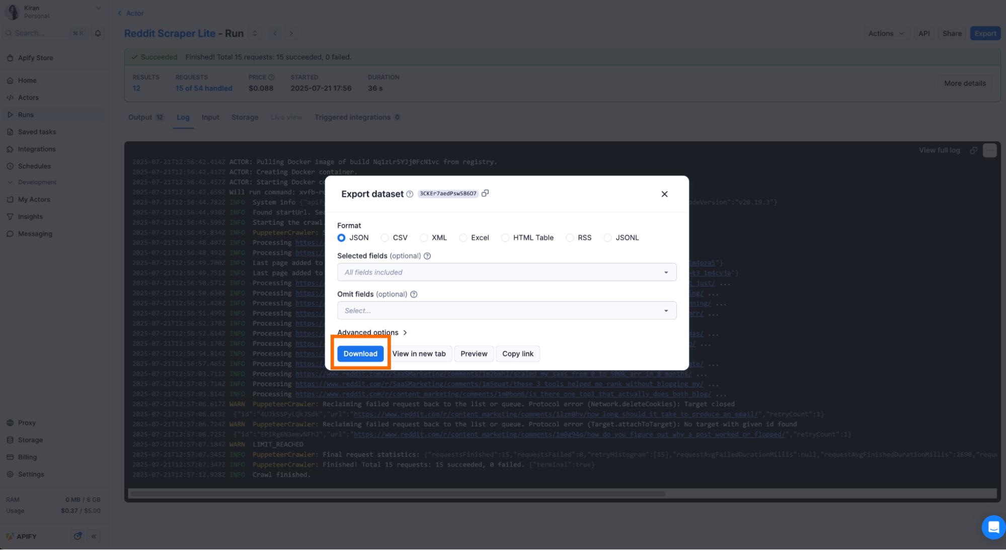Open the Omit fields dropdown

(506, 311)
